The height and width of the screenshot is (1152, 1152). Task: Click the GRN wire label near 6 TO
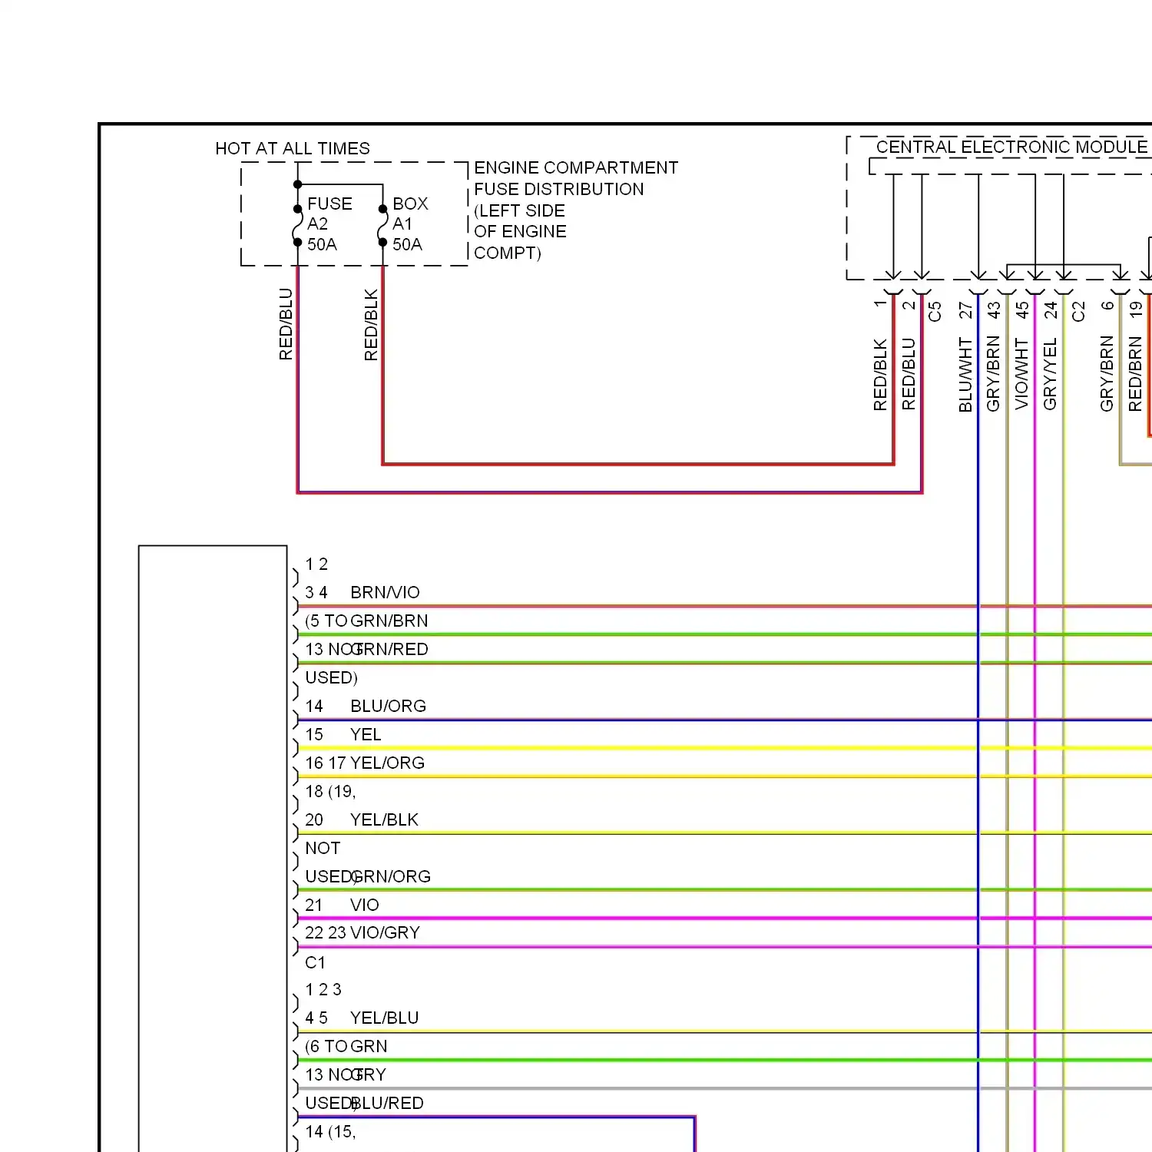369,1046
